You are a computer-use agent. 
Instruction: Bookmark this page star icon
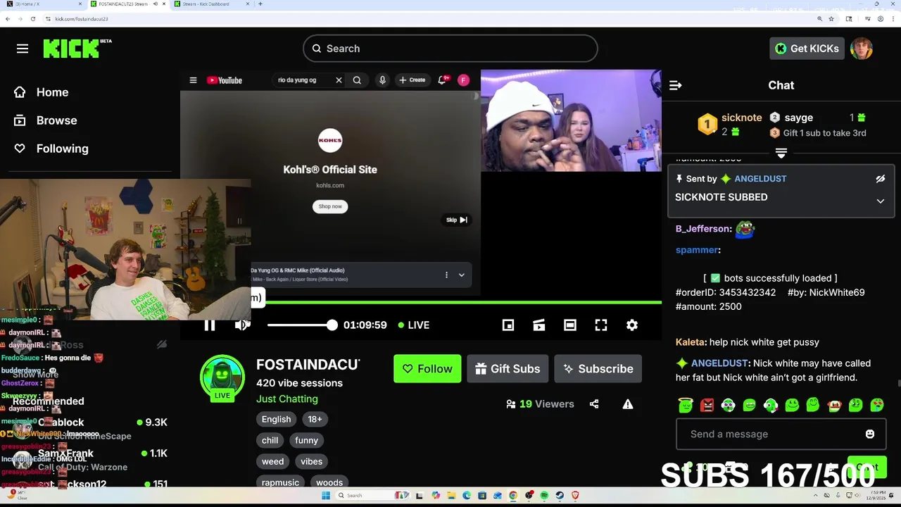click(831, 19)
